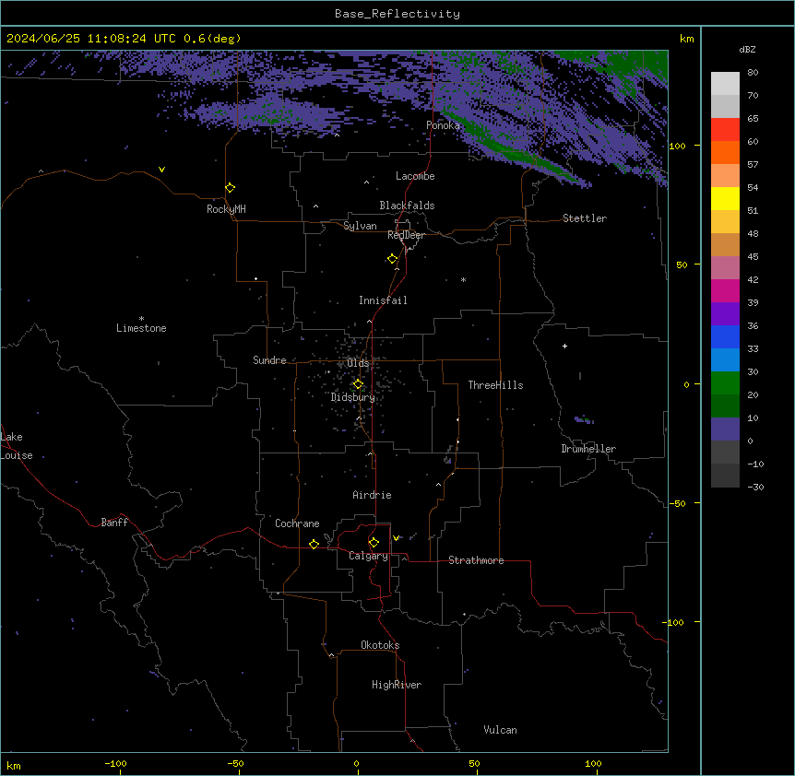Select the yellow diamond marker below Cochrane

pos(314,544)
